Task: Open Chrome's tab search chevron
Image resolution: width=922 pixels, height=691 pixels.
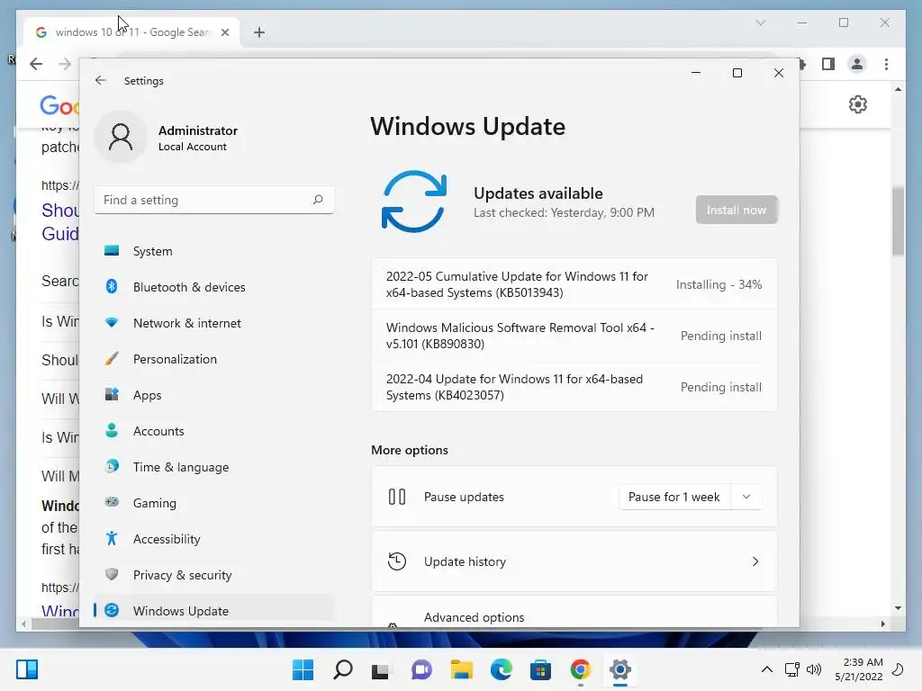Action: coord(761,22)
